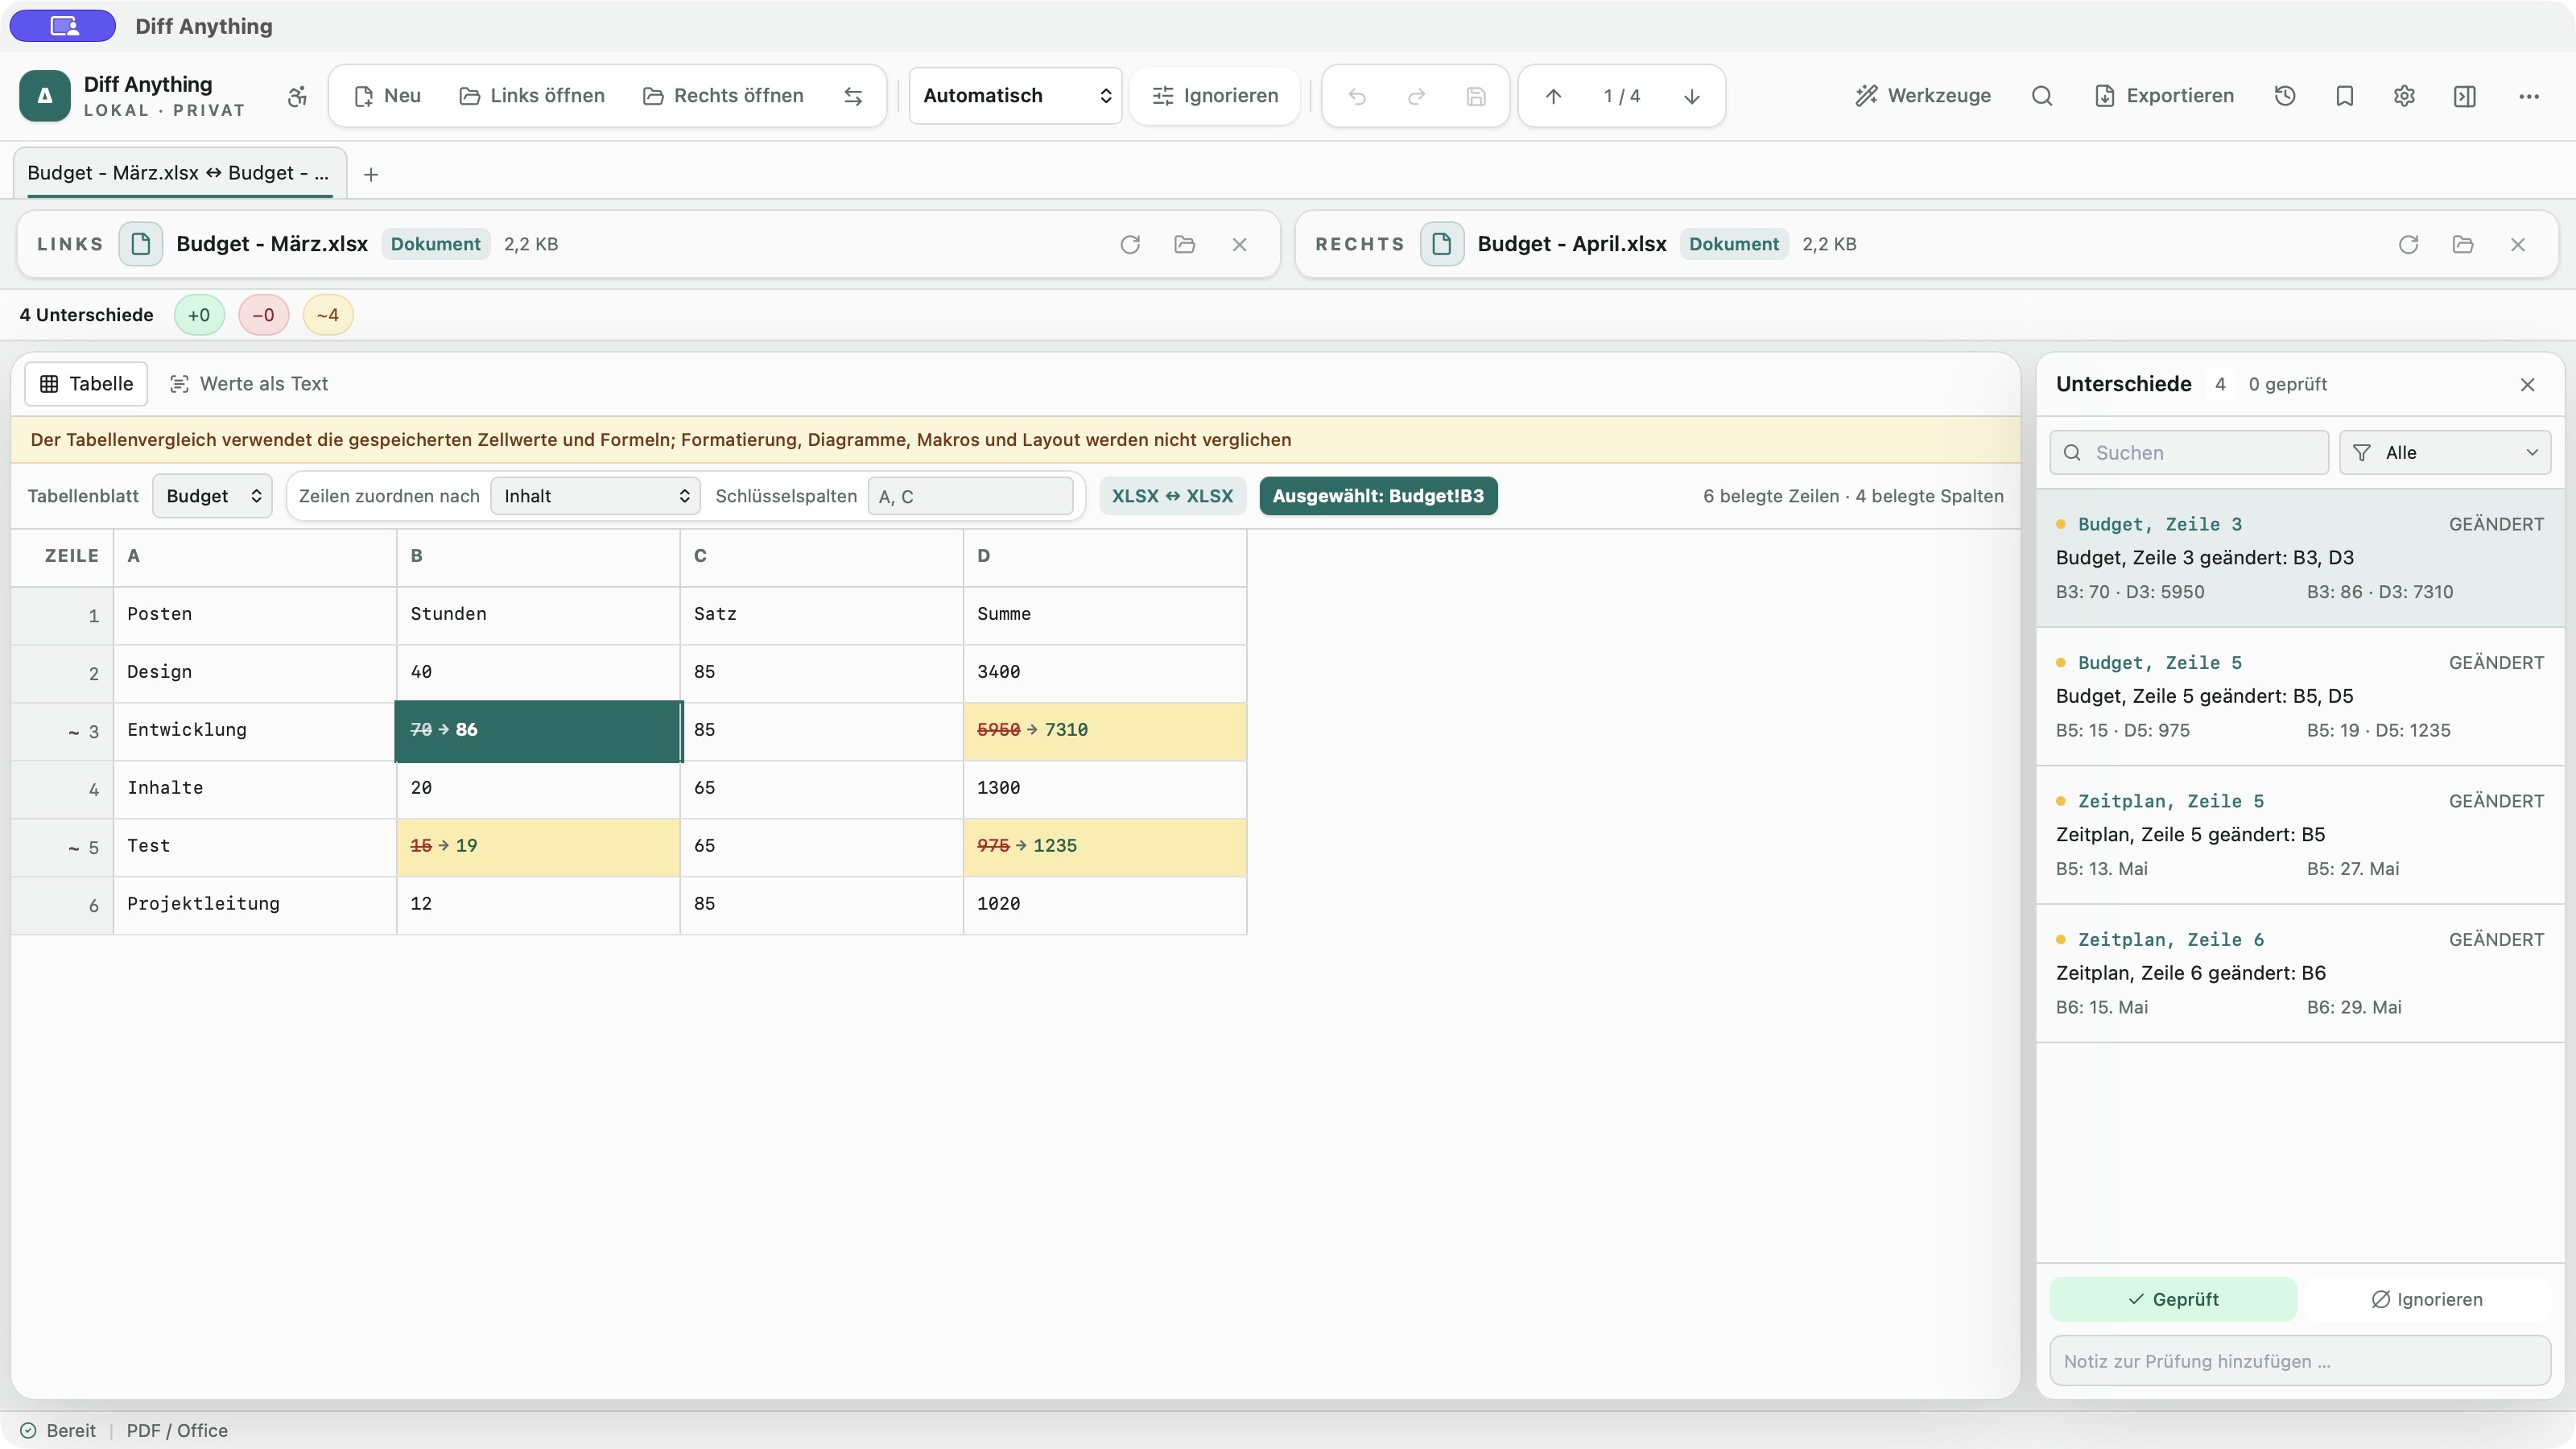Click the bookmark icon
2576x1449 pixels.
pos(2345,96)
